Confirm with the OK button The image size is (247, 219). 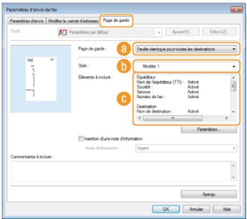tap(166, 209)
